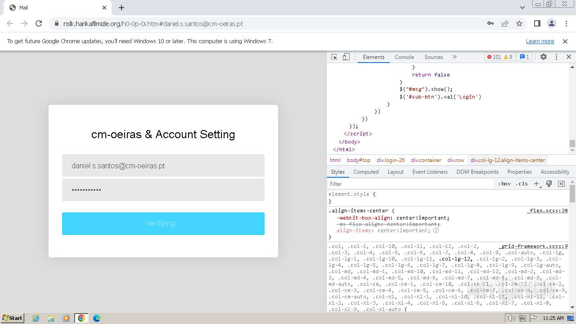Click the Elements panel scrollbar thumb
This screenshot has width=576, height=324.
click(572, 144)
